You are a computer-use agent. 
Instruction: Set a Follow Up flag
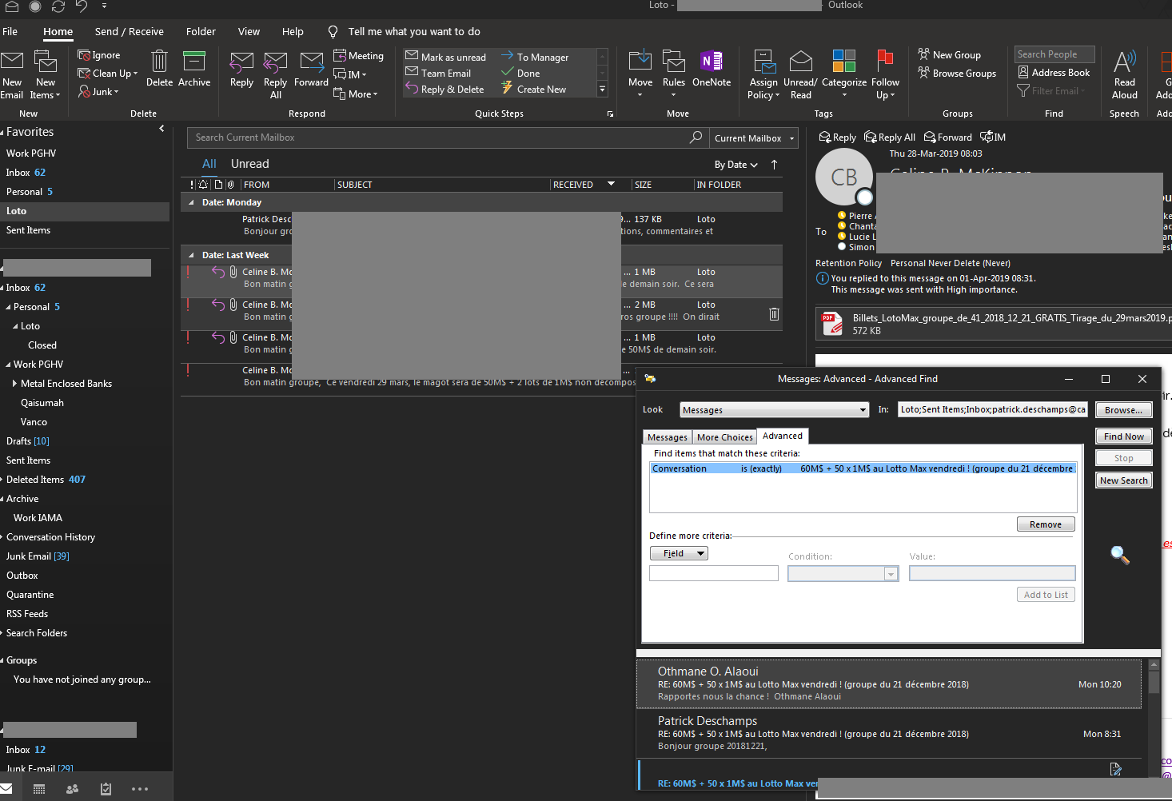(x=885, y=74)
